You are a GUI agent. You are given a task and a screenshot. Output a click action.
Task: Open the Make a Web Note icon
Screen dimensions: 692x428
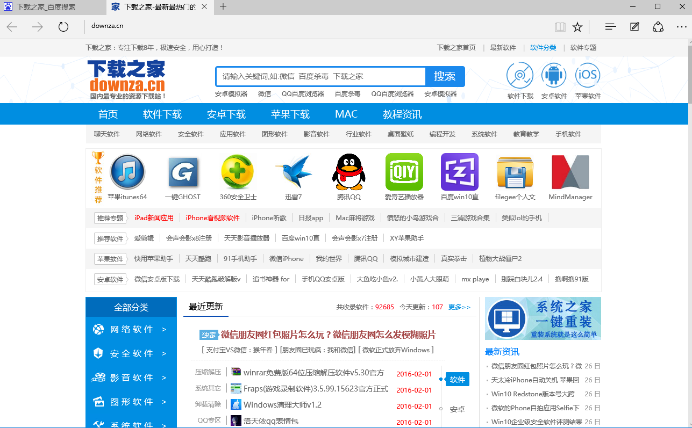point(634,27)
